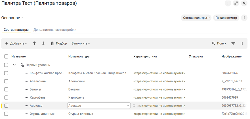Open the Основное dropdown
250x119 pixels.
pyautogui.click(x=12, y=18)
